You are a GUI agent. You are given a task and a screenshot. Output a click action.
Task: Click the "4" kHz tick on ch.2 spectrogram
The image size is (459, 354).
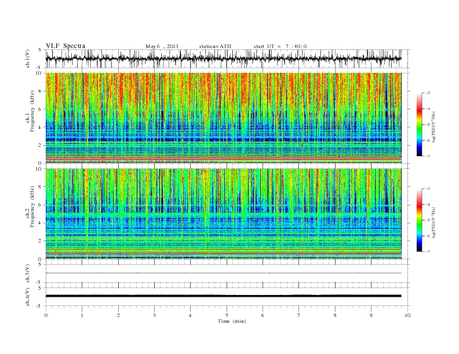point(40,223)
